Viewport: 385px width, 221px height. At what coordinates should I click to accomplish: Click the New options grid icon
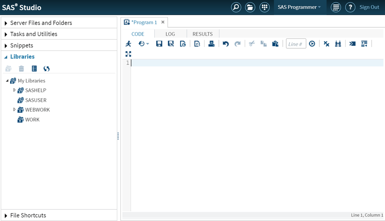pyautogui.click(x=265, y=7)
